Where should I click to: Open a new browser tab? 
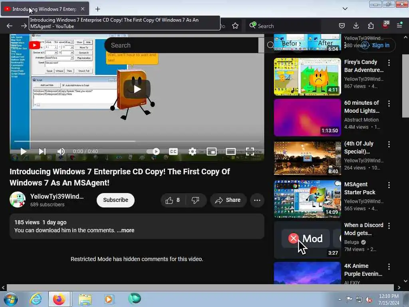tap(97, 9)
